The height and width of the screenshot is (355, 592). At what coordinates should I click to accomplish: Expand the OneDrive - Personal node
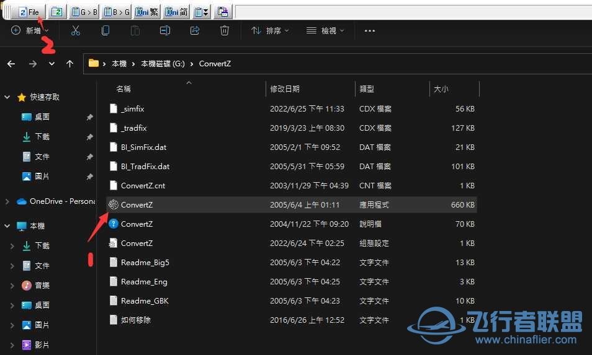tap(7, 201)
